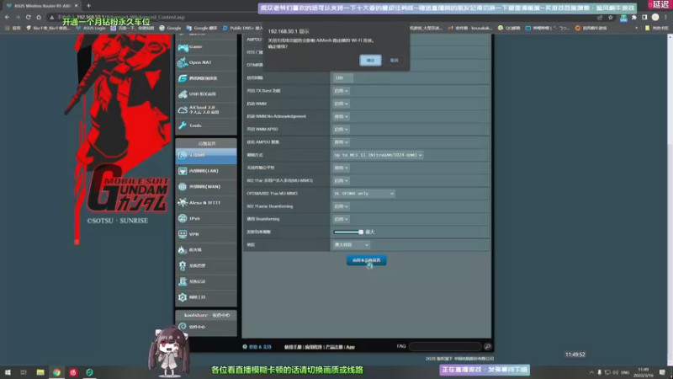673x379 pixels.
Task: Open the WMM enable dropdown
Action: (x=341, y=104)
